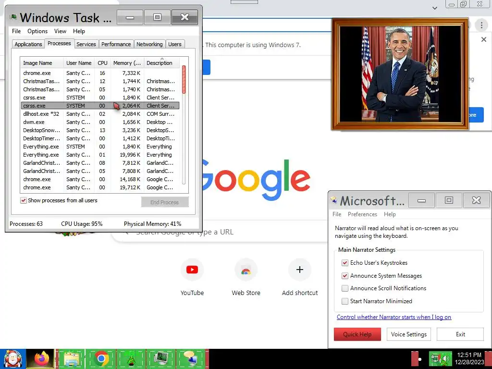Switch to the Users tab

coord(175,44)
